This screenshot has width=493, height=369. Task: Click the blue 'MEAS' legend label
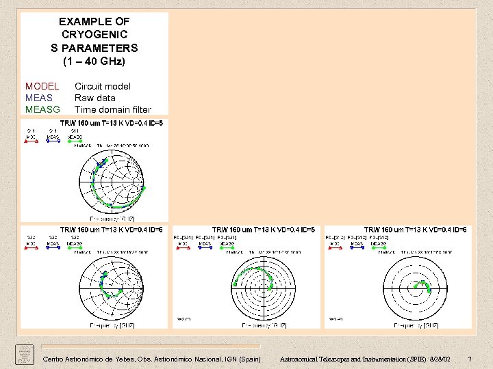(x=38, y=98)
